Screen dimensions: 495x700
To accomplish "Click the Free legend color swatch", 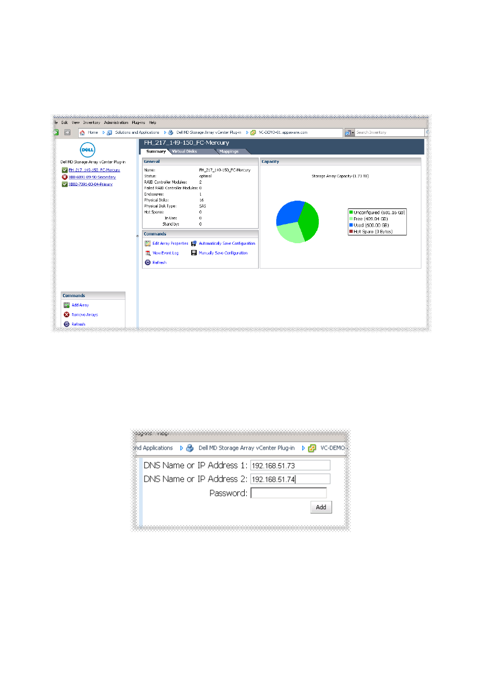I will tap(351, 219).
